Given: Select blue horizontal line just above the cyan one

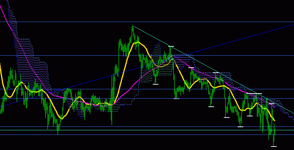Looking at the screenshot, I should click(x=147, y=126).
